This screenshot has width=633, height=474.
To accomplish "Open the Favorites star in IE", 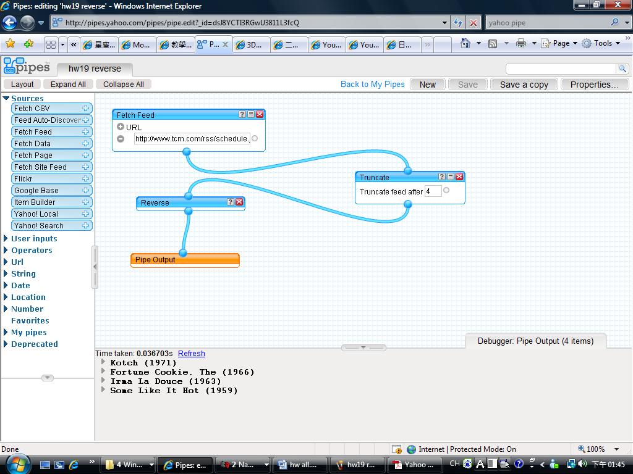I will click(10, 44).
